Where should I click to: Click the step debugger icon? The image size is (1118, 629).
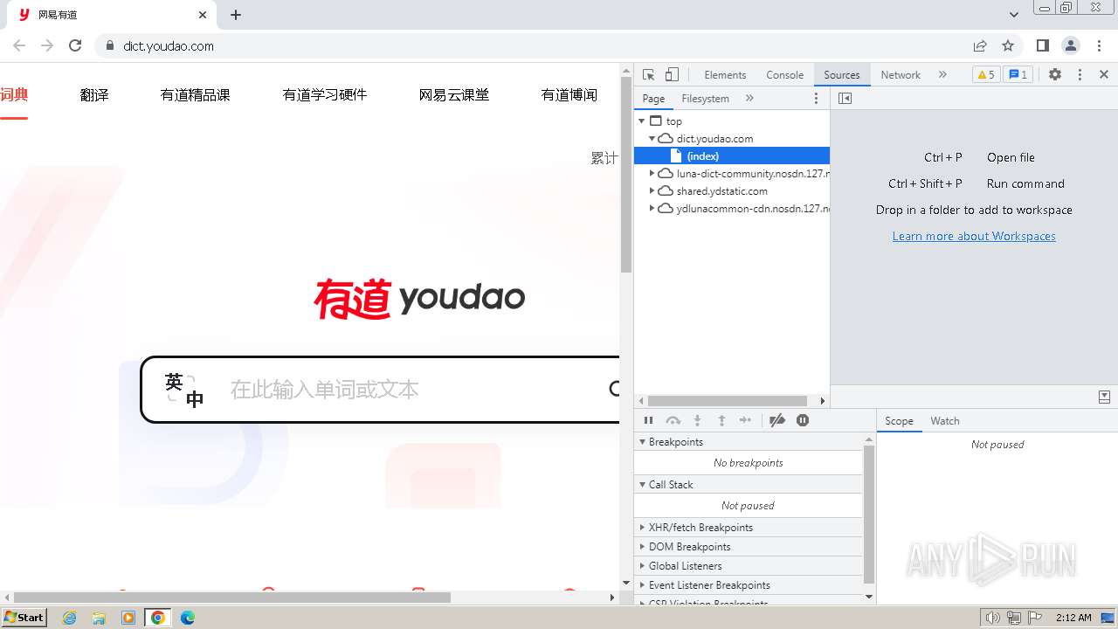tap(745, 420)
